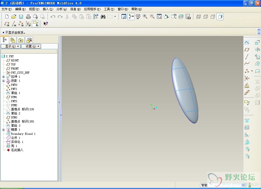Screen dimensions: 261x189
Task: Click the Undo arrow icon
Action: (53, 17)
